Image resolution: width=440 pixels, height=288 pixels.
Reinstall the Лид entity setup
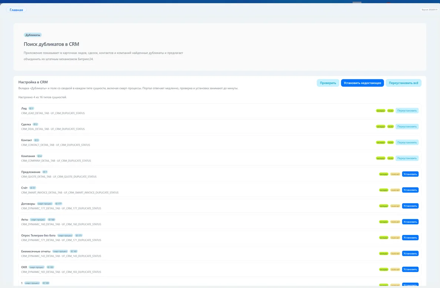coord(407,110)
